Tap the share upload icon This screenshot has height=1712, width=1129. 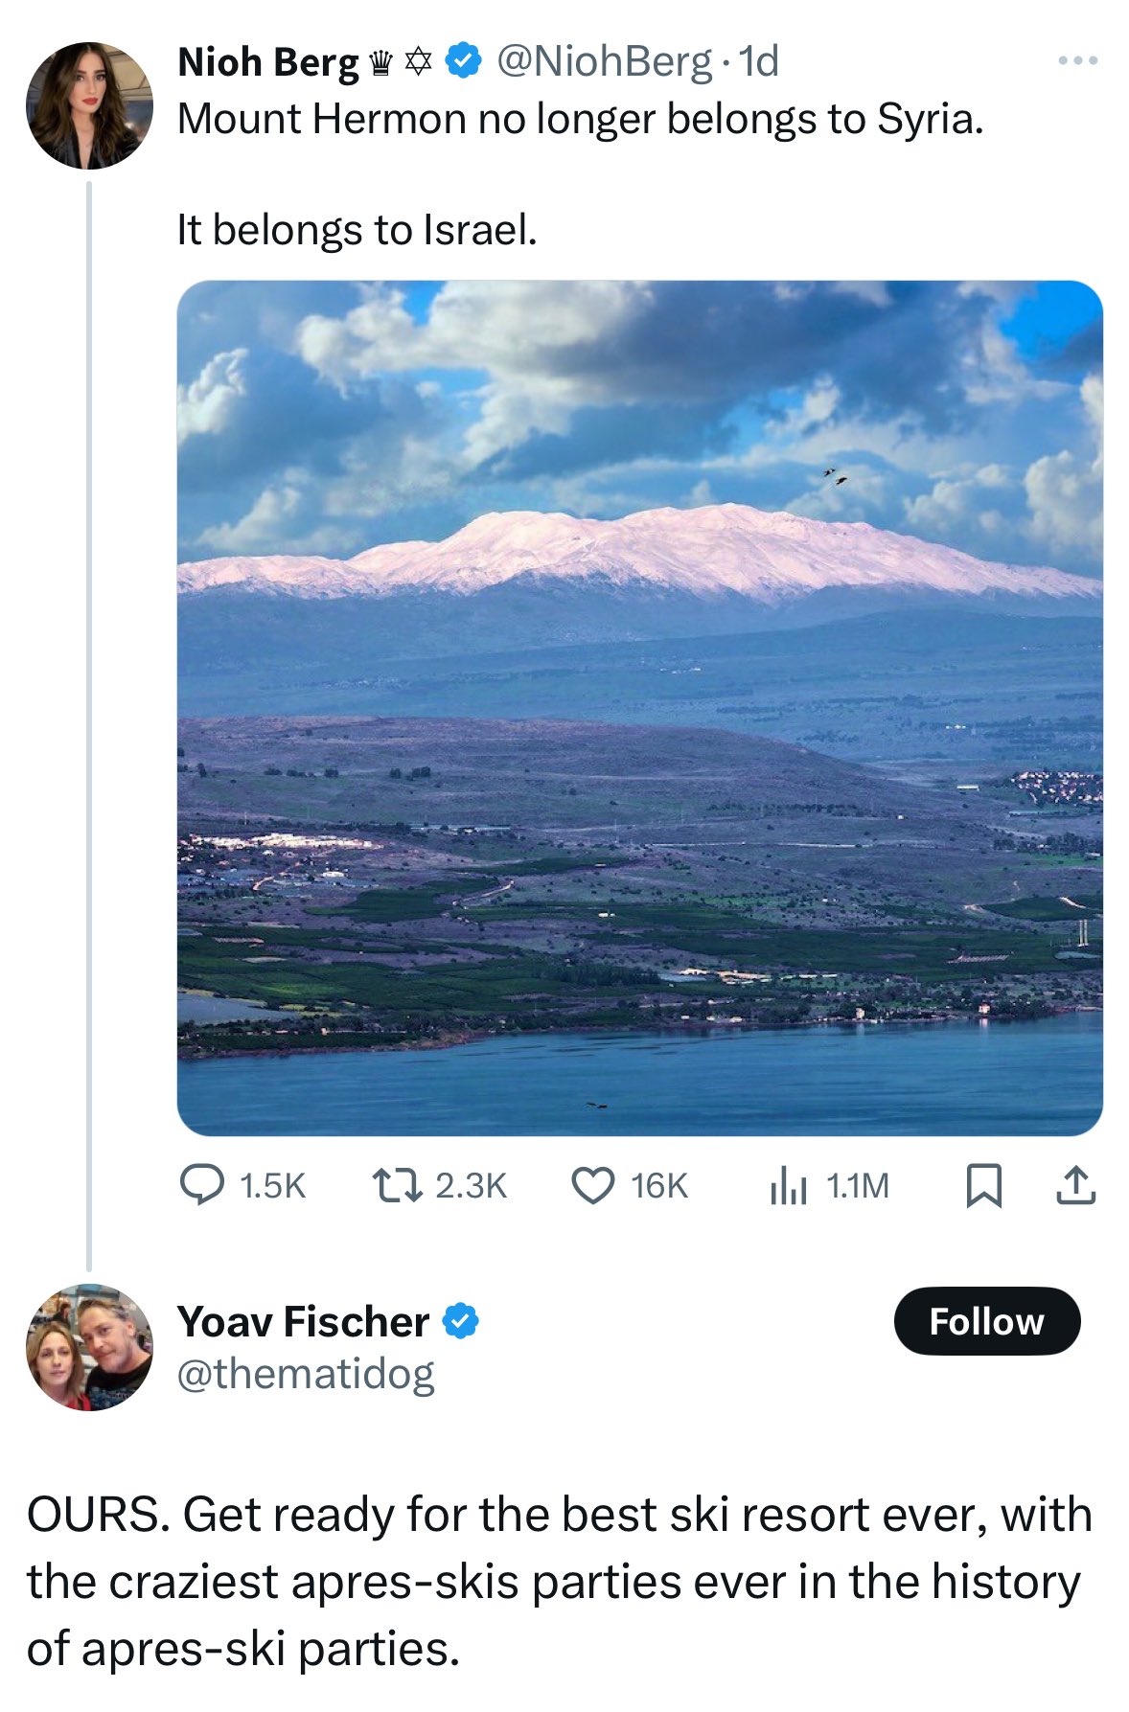[x=1075, y=1185]
